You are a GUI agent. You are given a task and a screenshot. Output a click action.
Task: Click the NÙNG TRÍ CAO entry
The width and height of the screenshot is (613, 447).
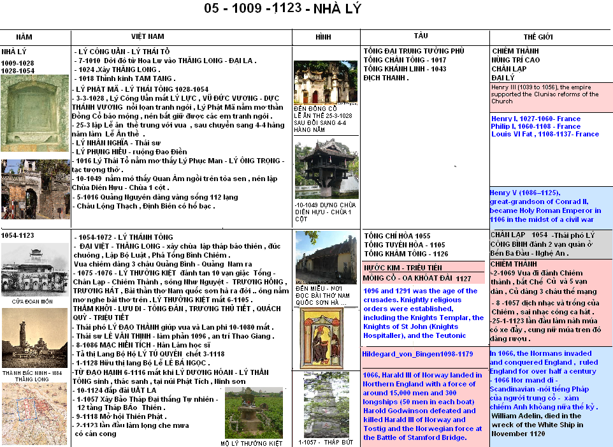click(516, 60)
